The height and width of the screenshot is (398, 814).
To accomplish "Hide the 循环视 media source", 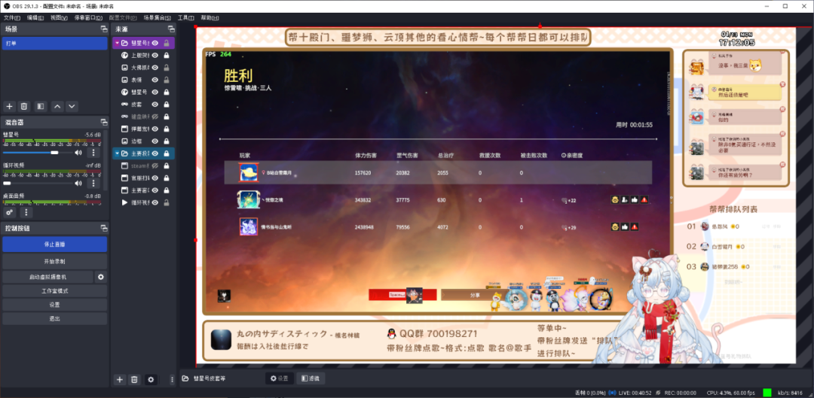I will coord(155,202).
